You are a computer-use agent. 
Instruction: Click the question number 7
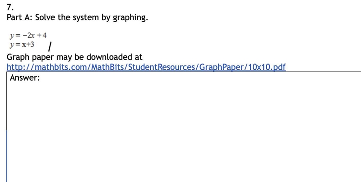[10, 7]
